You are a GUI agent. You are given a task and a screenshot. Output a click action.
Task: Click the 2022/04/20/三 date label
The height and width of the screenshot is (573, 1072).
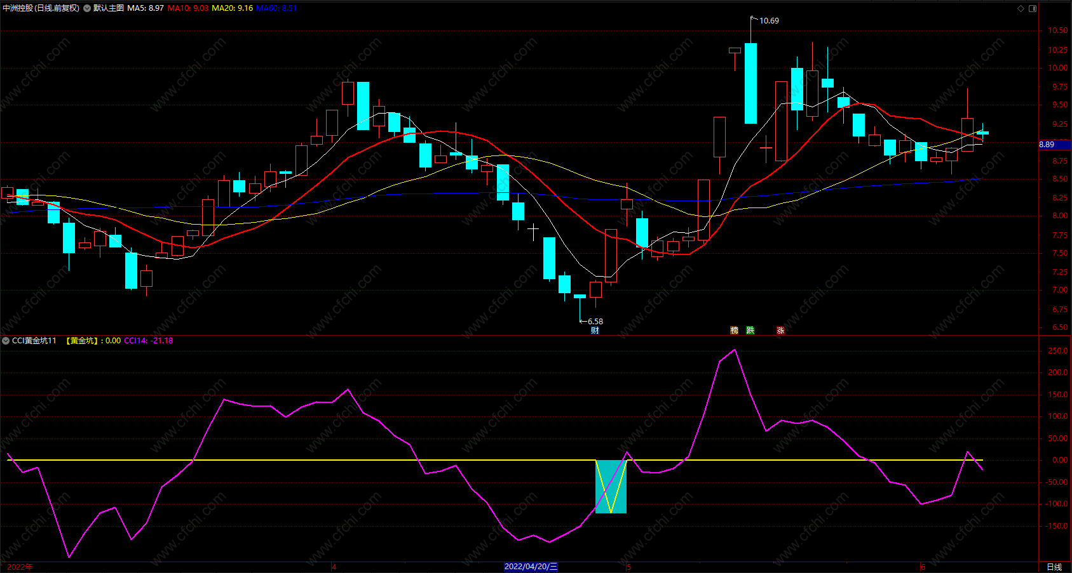point(531,567)
